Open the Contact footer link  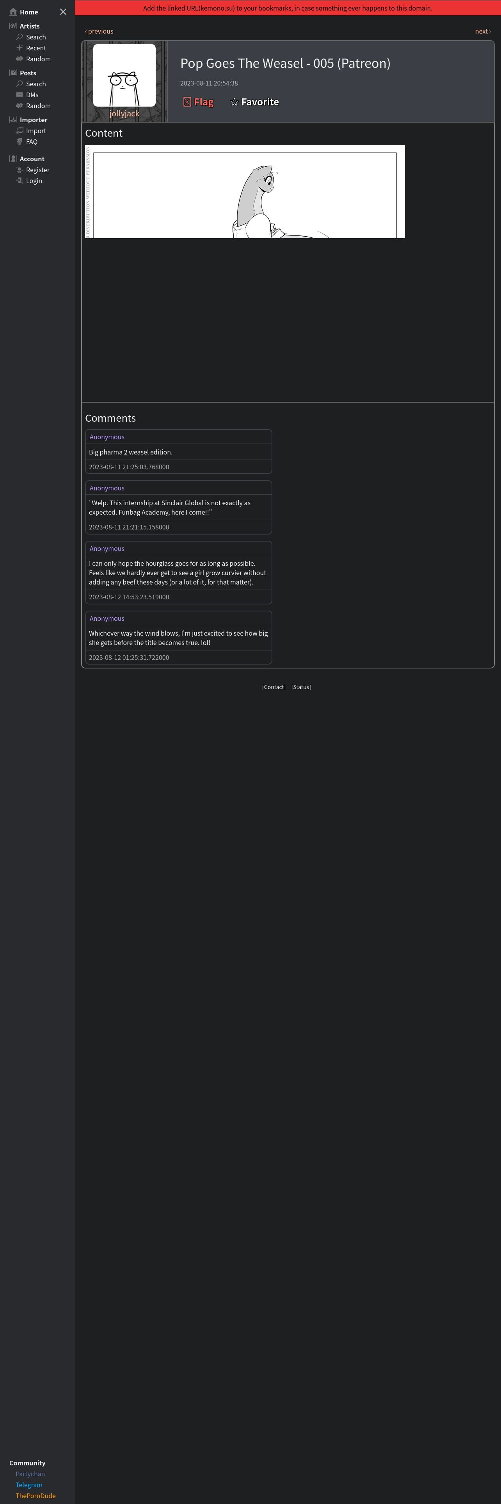274,687
